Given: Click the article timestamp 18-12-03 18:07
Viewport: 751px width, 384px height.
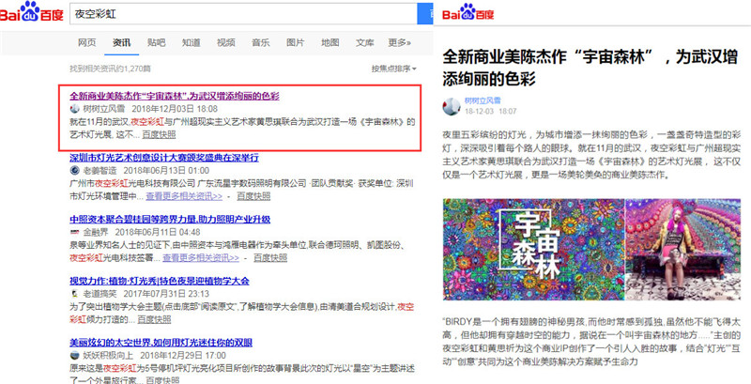Looking at the screenshot, I should tap(490, 111).
